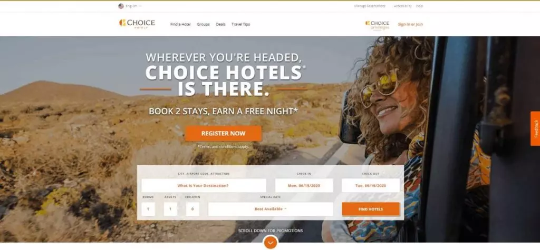The image size is (540, 250).
Task: Click the destination search field
Action: 204,186
